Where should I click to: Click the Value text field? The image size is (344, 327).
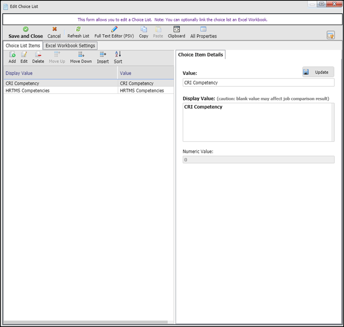pos(258,83)
